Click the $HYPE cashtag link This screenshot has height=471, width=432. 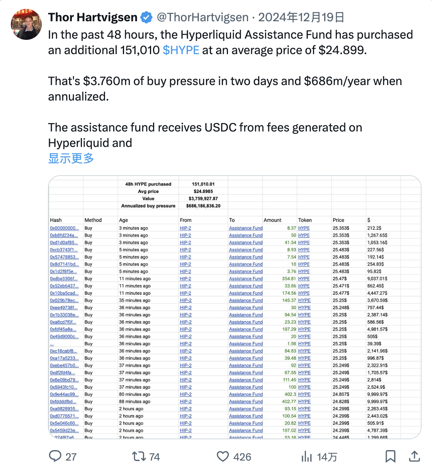point(181,50)
